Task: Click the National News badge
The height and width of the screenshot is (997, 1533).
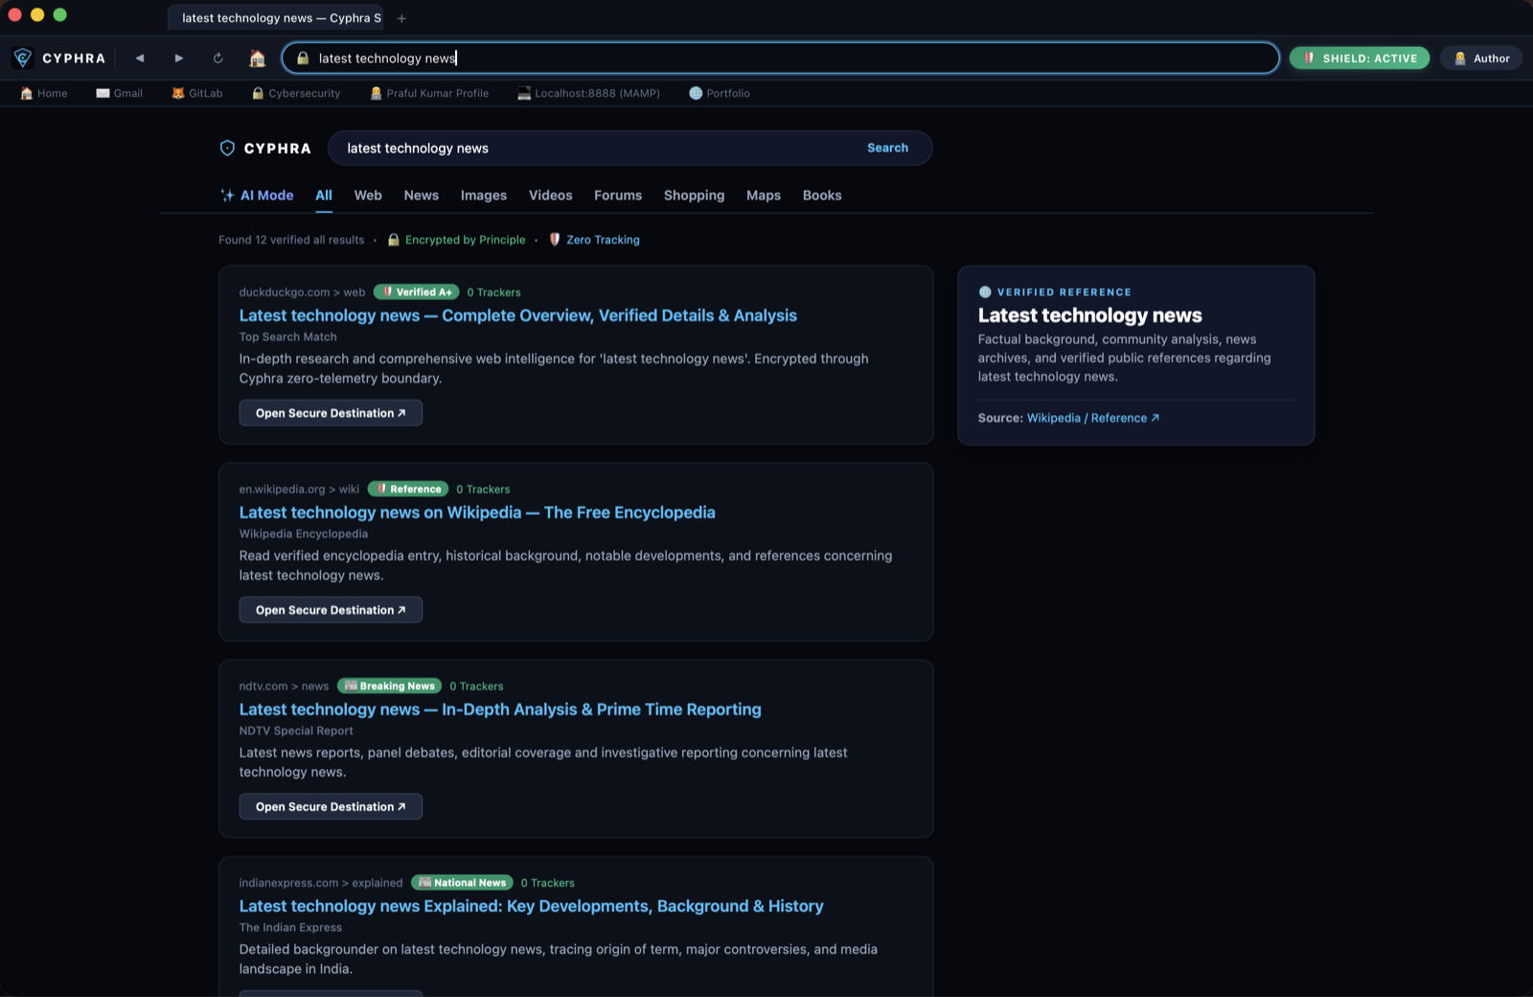Action: pyautogui.click(x=462, y=882)
